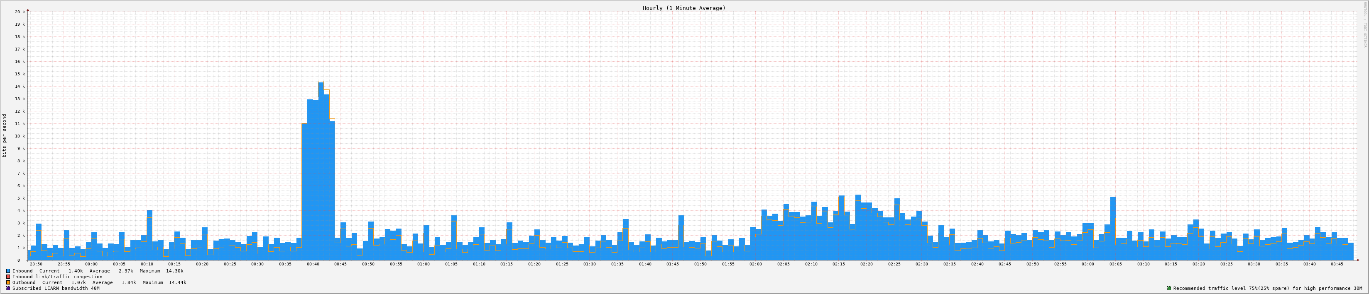Click the 03:05 time label on x-axis
This screenshot has height=294, width=1369.
[1115, 264]
